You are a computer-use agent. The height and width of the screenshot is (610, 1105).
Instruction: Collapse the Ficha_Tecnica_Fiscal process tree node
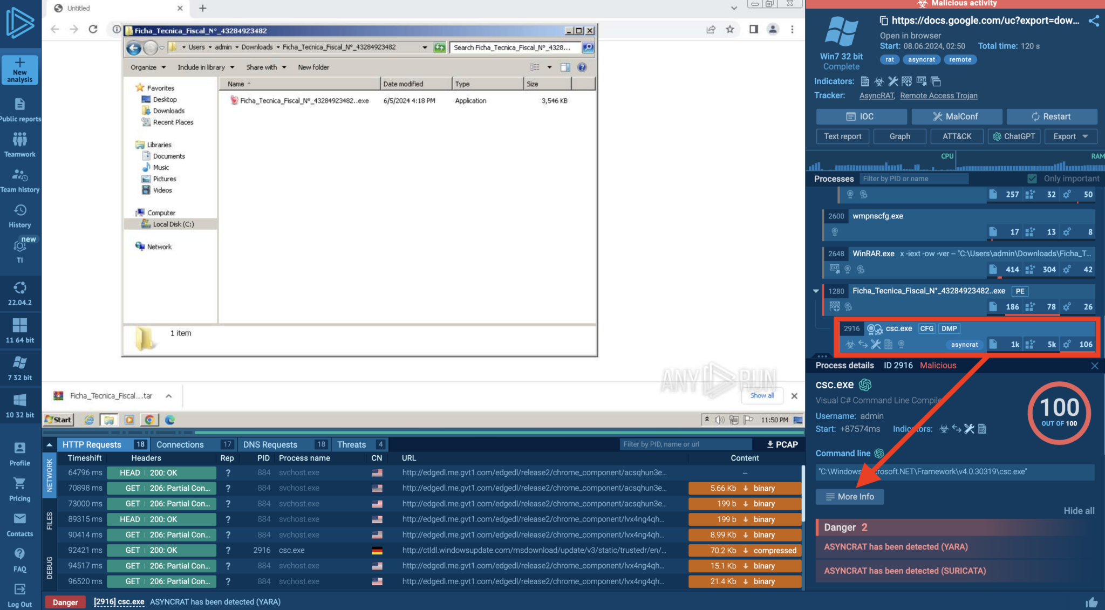(816, 291)
